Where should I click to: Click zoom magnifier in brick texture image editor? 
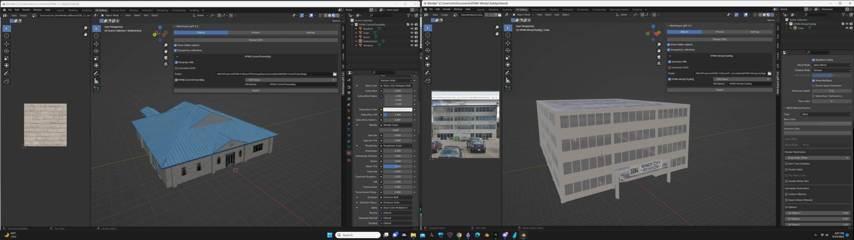click(x=85, y=28)
